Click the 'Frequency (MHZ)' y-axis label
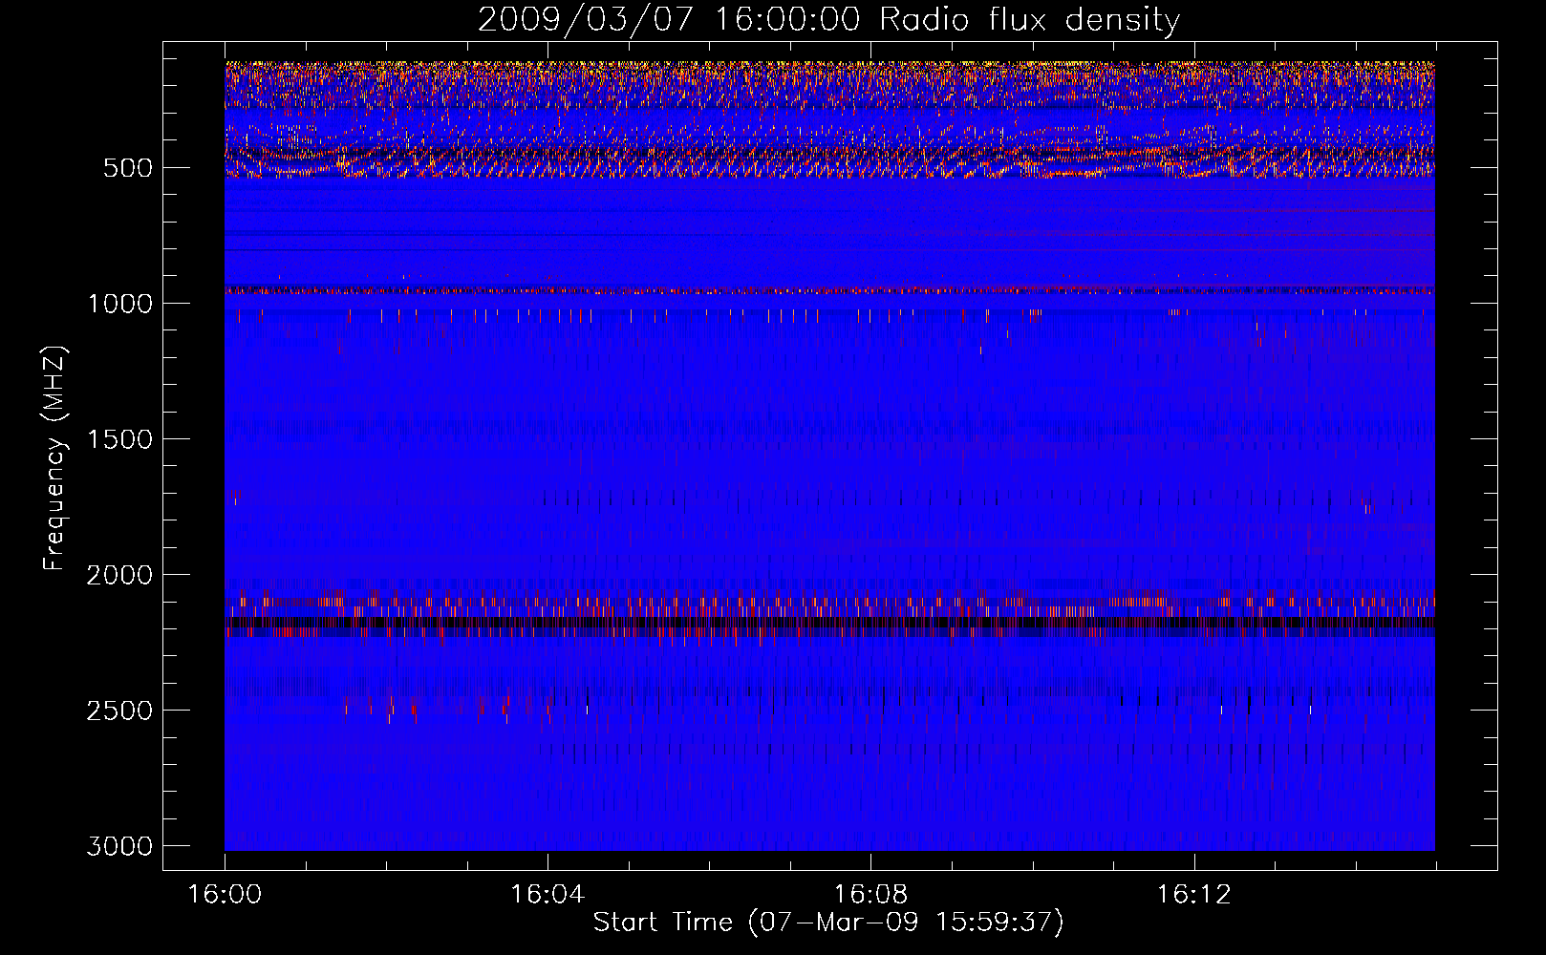Screen dimensions: 1546x955 coord(54,458)
